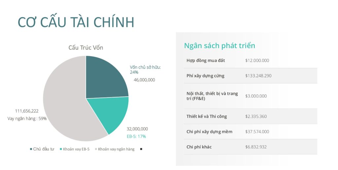Click the EB-5: 17% data label
This screenshot has width=338, height=170.
click(136, 136)
